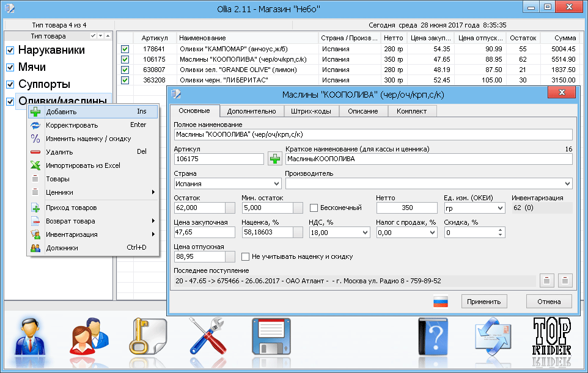The height and width of the screenshot is (373, 588).
Task: Open the Описание tab
Action: coord(362,111)
